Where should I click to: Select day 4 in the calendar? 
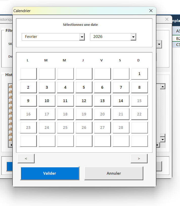(x=65, y=87)
